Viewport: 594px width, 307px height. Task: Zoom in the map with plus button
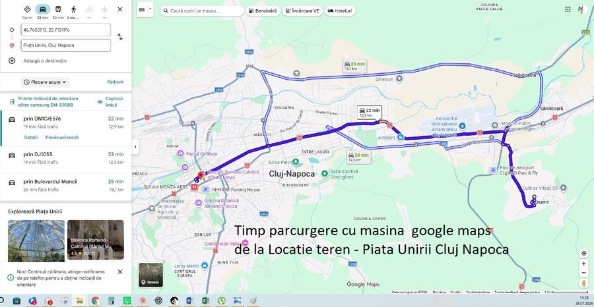click(x=584, y=264)
